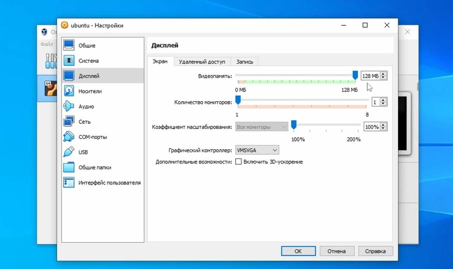Click Интерфейс пользователя window icon

69,183
